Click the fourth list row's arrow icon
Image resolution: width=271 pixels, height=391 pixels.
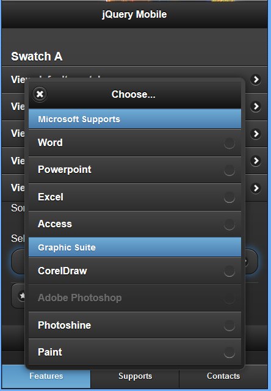pyautogui.click(x=256, y=161)
